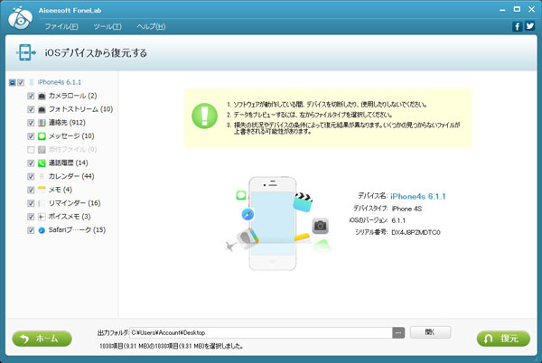Uncheck the 通話履歴 (14) checkbox
The width and height of the screenshot is (542, 363).
(31, 163)
